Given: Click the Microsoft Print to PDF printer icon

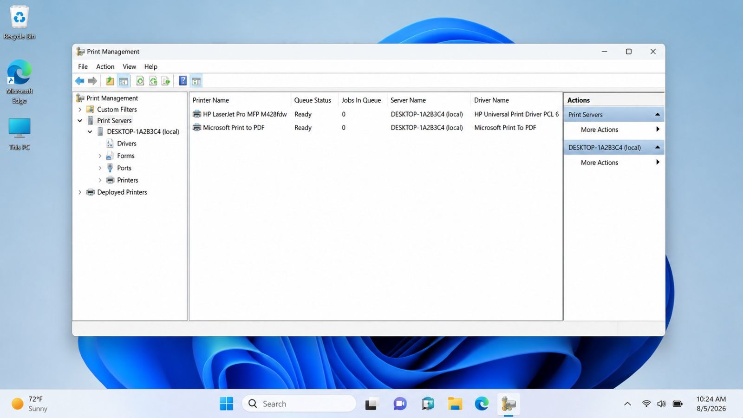Looking at the screenshot, I should (197, 127).
